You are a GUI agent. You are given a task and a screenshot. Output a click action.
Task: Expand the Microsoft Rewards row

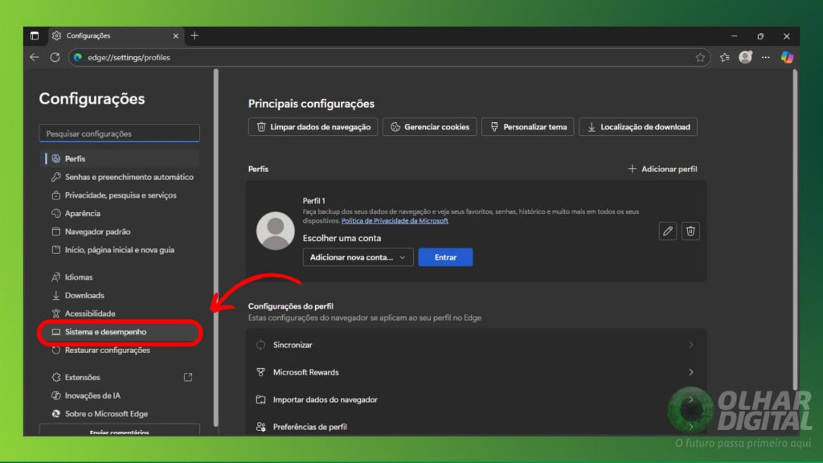click(x=476, y=372)
